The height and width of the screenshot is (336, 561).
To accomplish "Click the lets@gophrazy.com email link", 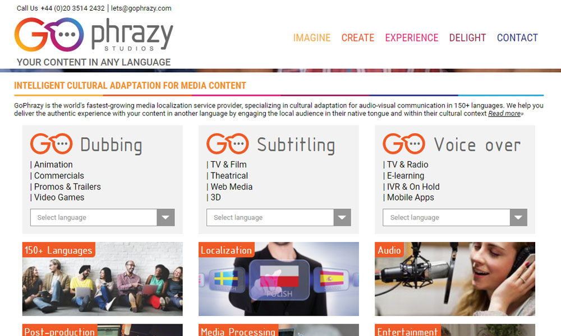I will point(141,8).
